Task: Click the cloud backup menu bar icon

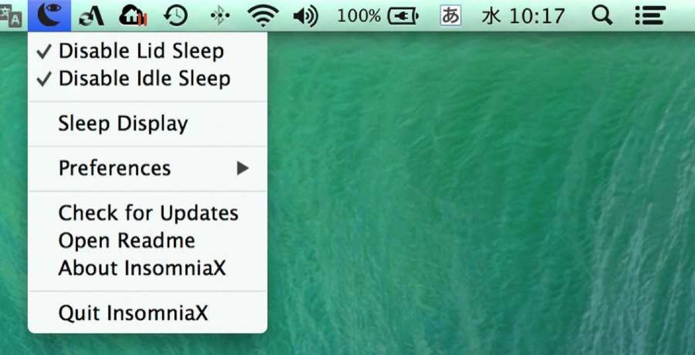Action: coord(133,16)
